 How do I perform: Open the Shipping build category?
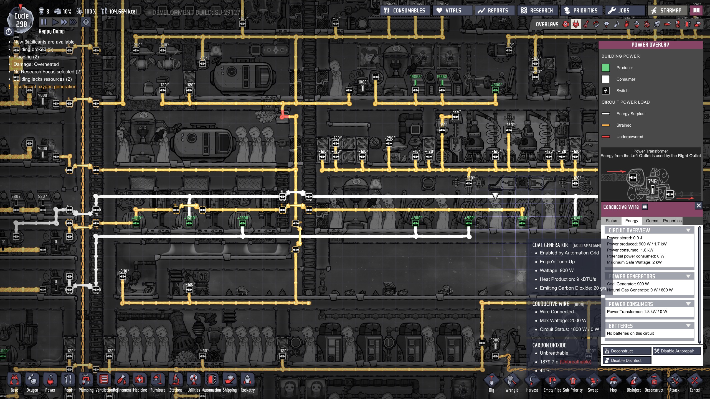230,383
